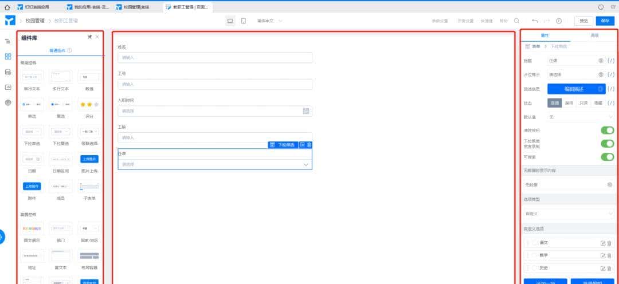Delete the selected 任课 dropdown field
The width and height of the screenshot is (619, 284).
click(x=309, y=145)
